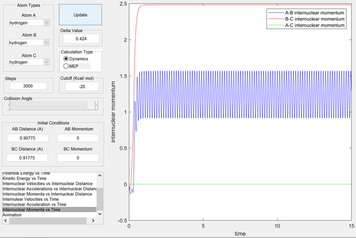Image resolution: width=356 pixels, height=238 pixels.
Task: Click the Collision Angle slider
Action: click(x=53, y=105)
